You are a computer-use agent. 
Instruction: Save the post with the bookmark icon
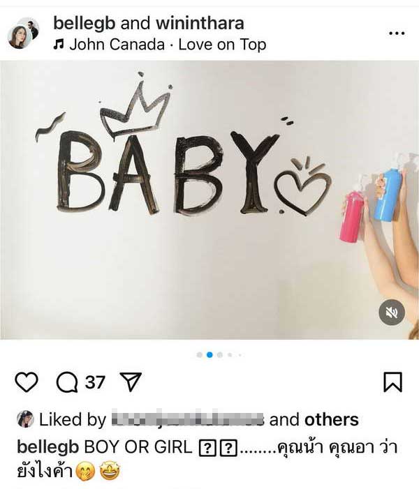tap(392, 382)
